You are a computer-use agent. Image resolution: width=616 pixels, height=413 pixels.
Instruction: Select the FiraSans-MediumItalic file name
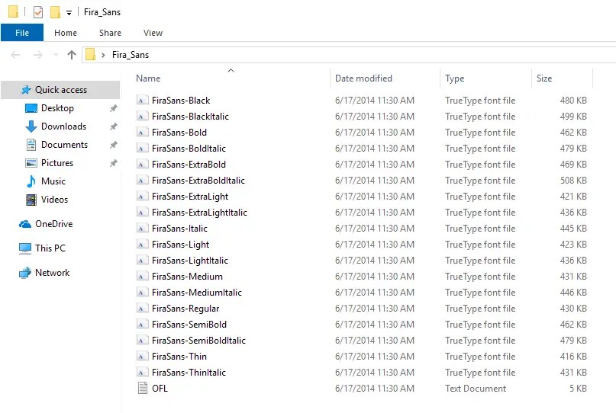[x=197, y=293]
